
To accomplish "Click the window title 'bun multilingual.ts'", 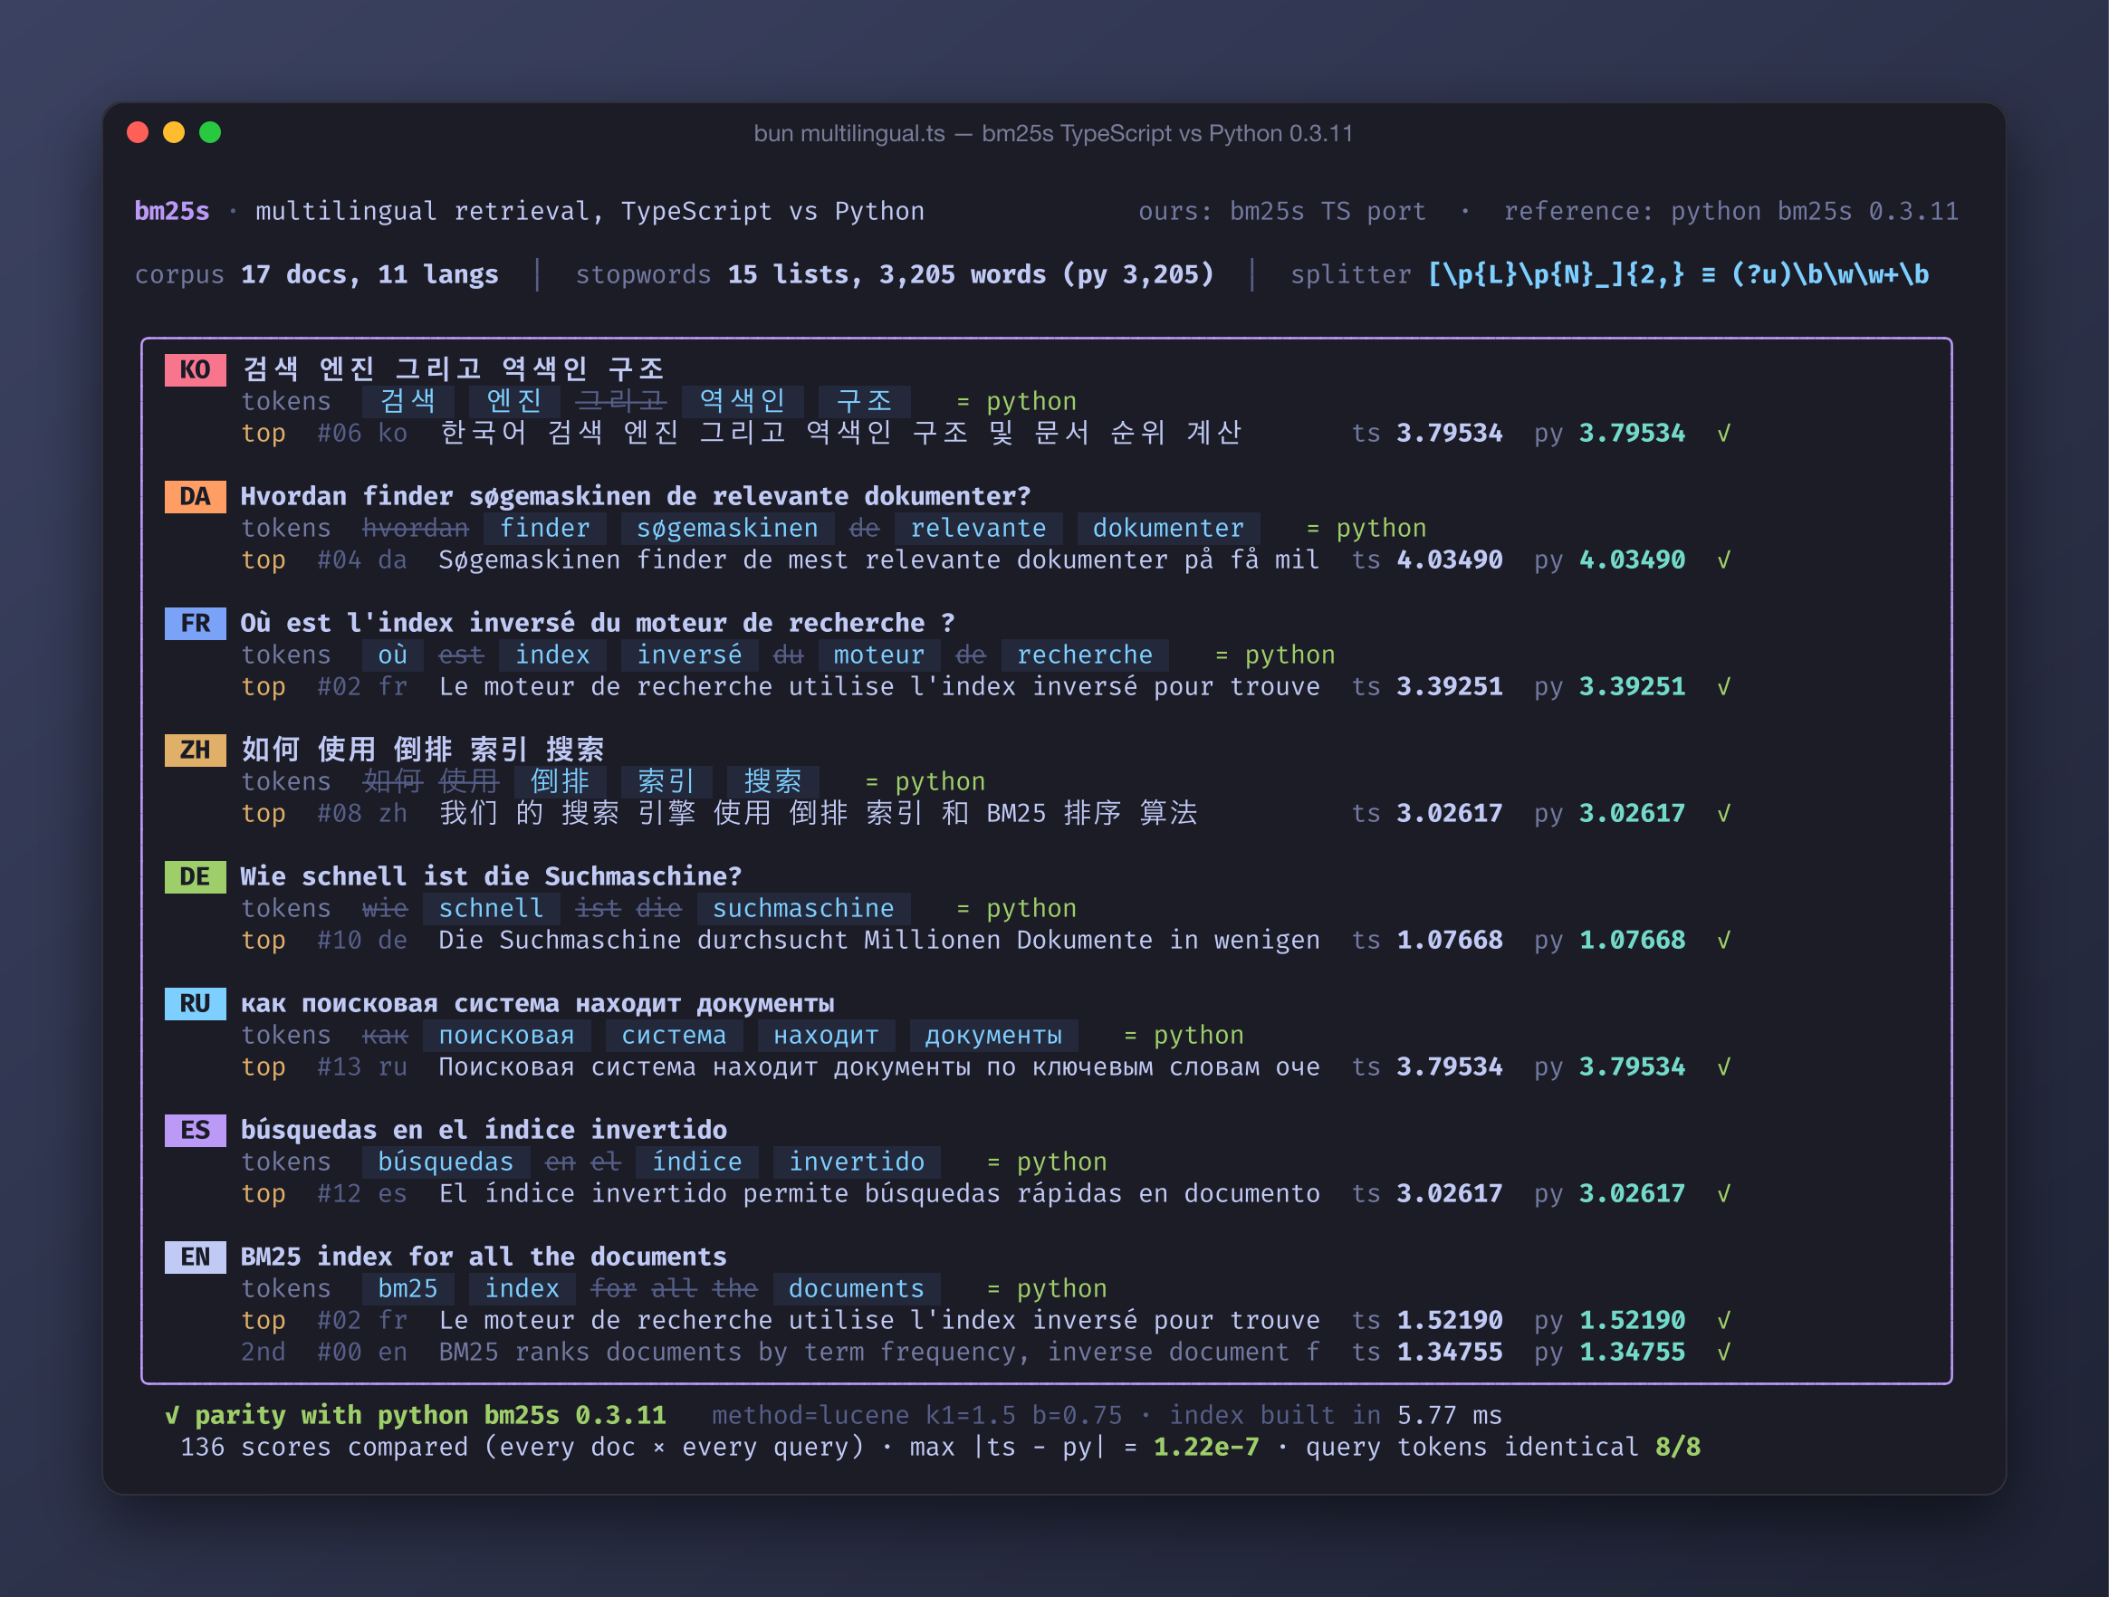I will tap(849, 133).
